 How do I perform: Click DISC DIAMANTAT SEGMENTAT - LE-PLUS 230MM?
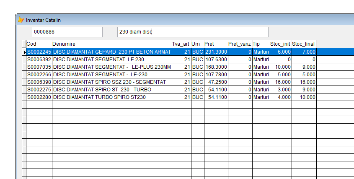tap(112, 67)
